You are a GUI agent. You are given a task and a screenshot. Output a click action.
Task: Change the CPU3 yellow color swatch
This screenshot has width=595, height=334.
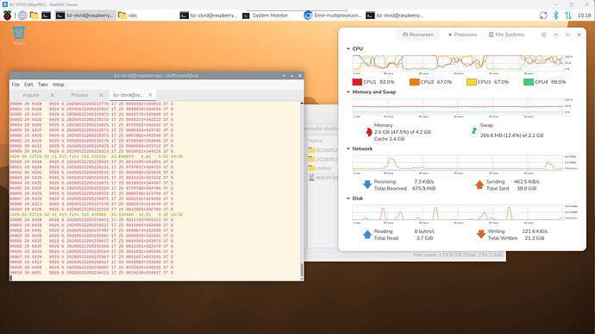472,82
